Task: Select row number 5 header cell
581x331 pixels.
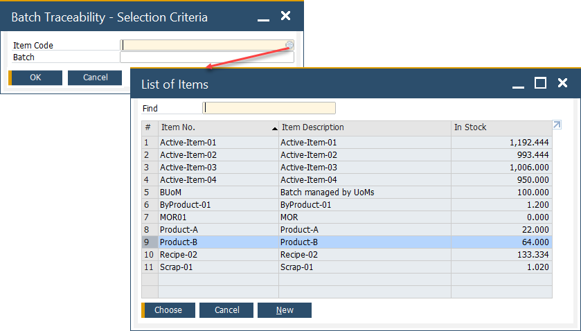Action: click(x=150, y=192)
